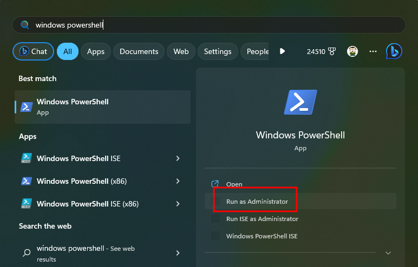Click the Search the web heading
418x267 pixels.
(45, 226)
